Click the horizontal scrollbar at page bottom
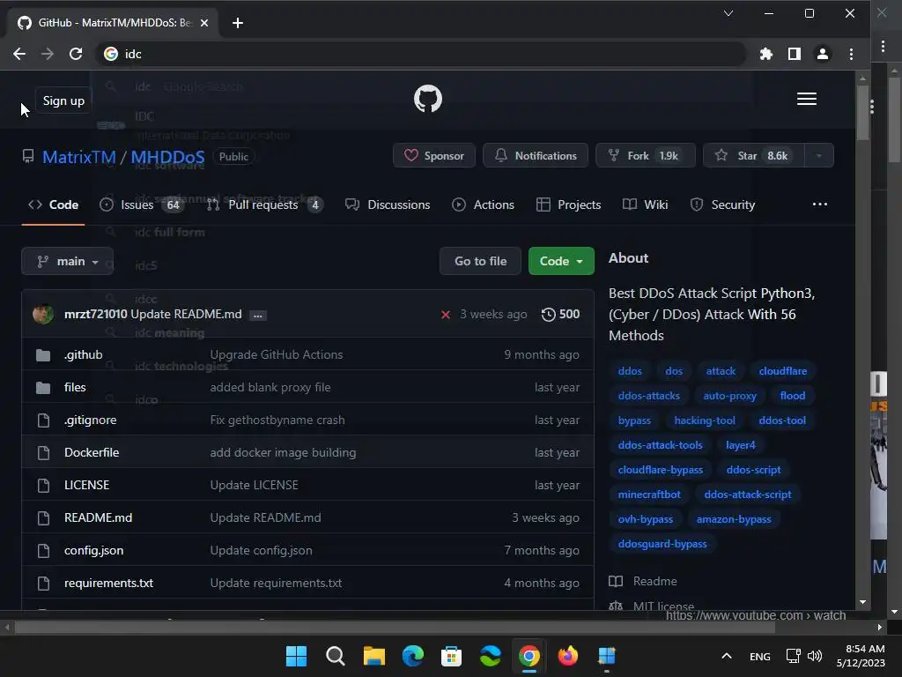Image resolution: width=902 pixels, height=677 pixels. coord(395,628)
